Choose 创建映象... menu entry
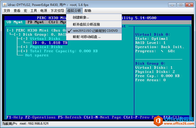 coord(94,17)
